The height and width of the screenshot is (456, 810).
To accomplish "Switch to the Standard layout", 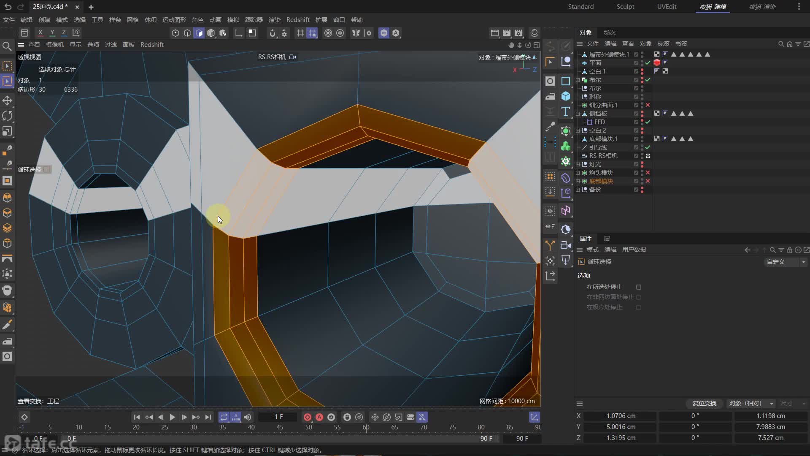I will tap(580, 7).
